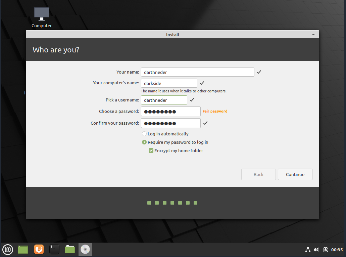
Task: Select Require my password to log in
Action: tap(144, 142)
